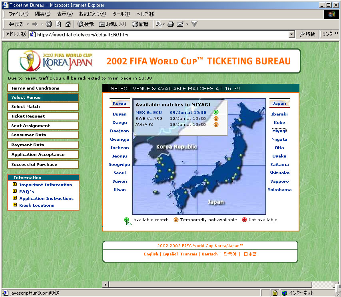Open the Application Instructions link
Viewport: 341px width, 297px height.
[x=46, y=198]
